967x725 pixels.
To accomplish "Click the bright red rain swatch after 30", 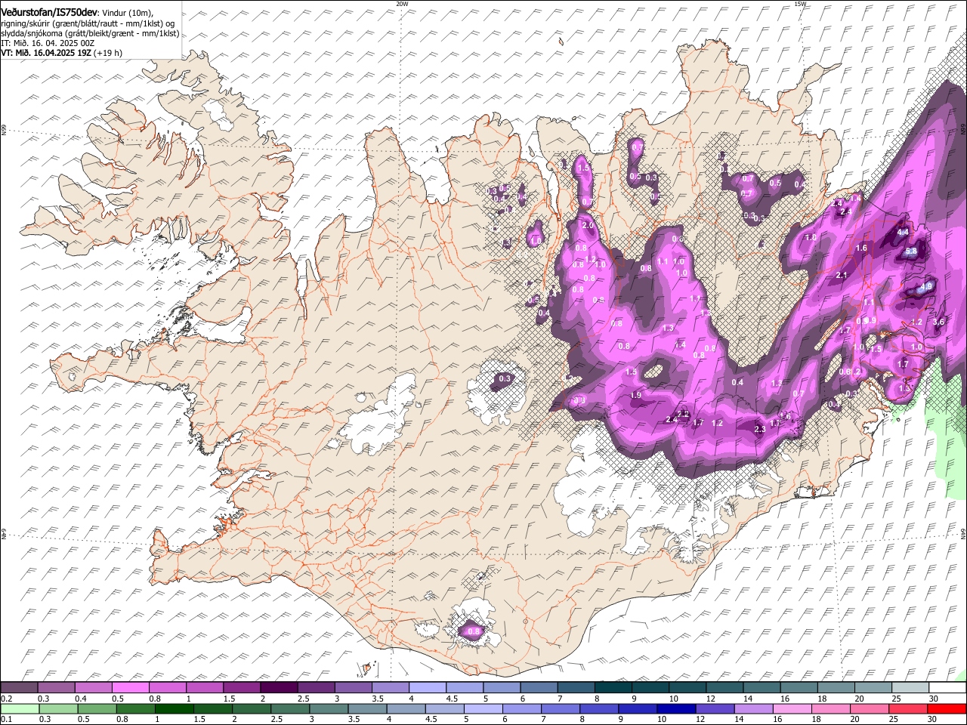I will coord(946,708).
